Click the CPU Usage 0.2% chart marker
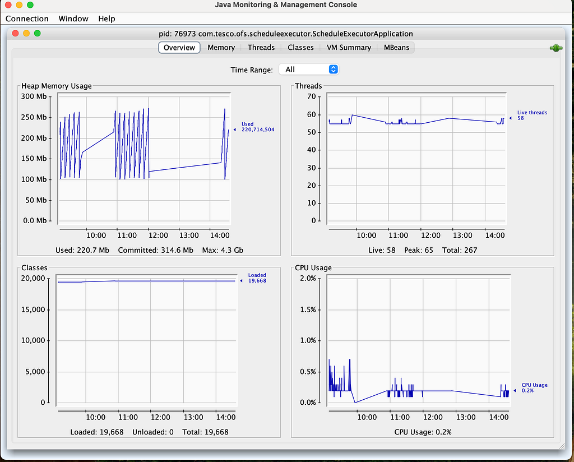Screen dimensions: 574x462 (531, 387)
